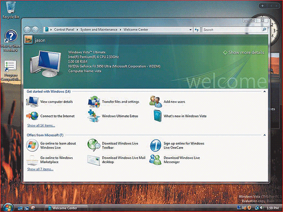Click the Transfer files and settings icon

(94, 102)
